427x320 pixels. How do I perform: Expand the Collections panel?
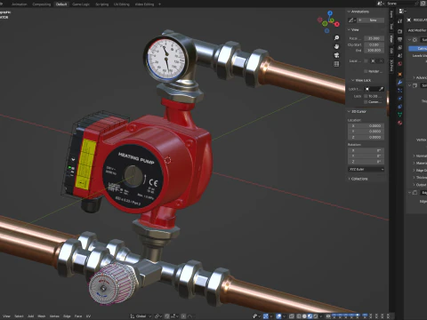[358, 179]
